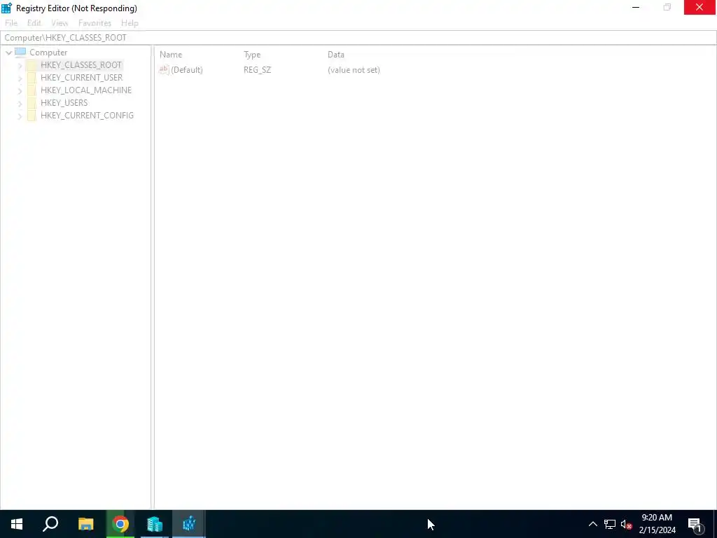717x538 pixels.
Task: Open File Explorer from the taskbar
Action: 85,524
